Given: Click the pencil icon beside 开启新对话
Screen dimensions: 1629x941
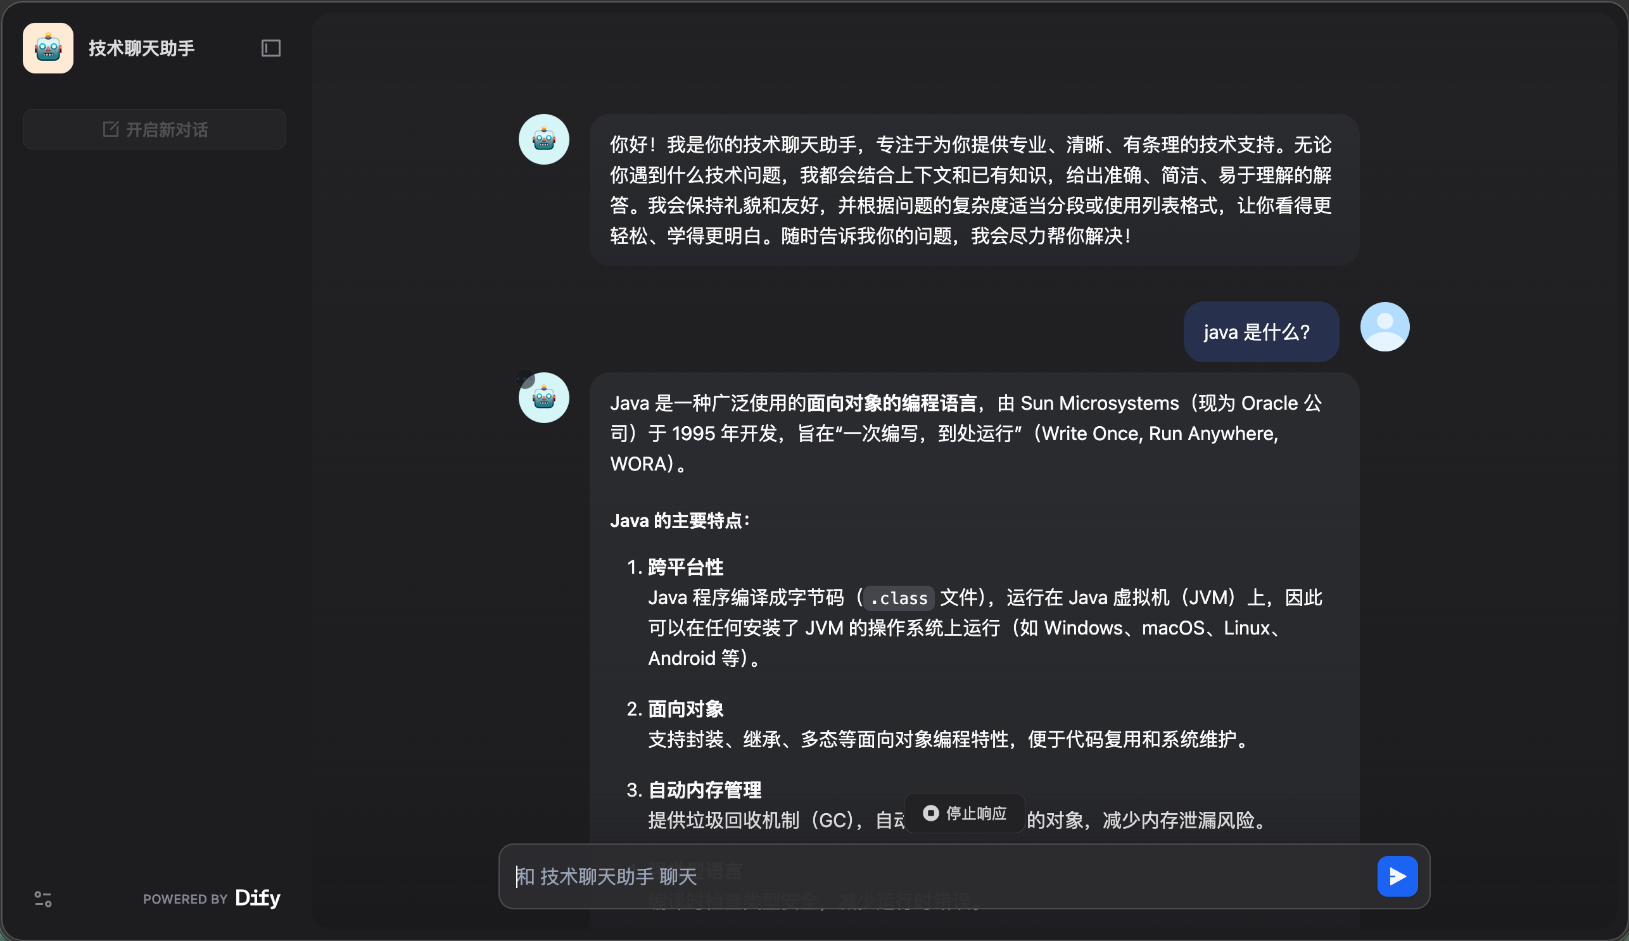Looking at the screenshot, I should (x=111, y=129).
